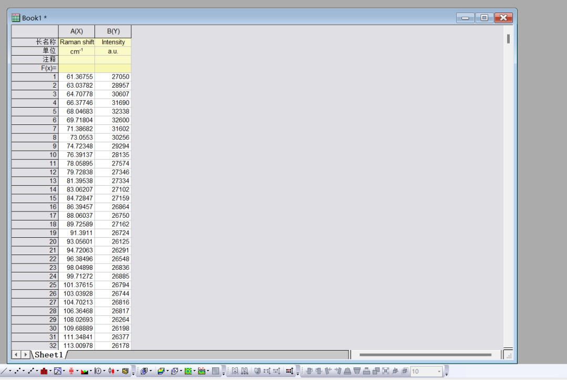
Task: Select the Box chart icon
Action: 71,371
